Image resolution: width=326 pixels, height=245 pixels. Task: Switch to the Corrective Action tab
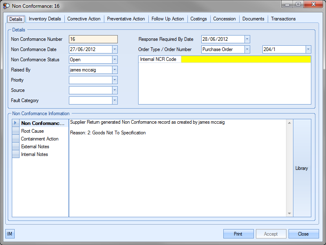(84, 19)
